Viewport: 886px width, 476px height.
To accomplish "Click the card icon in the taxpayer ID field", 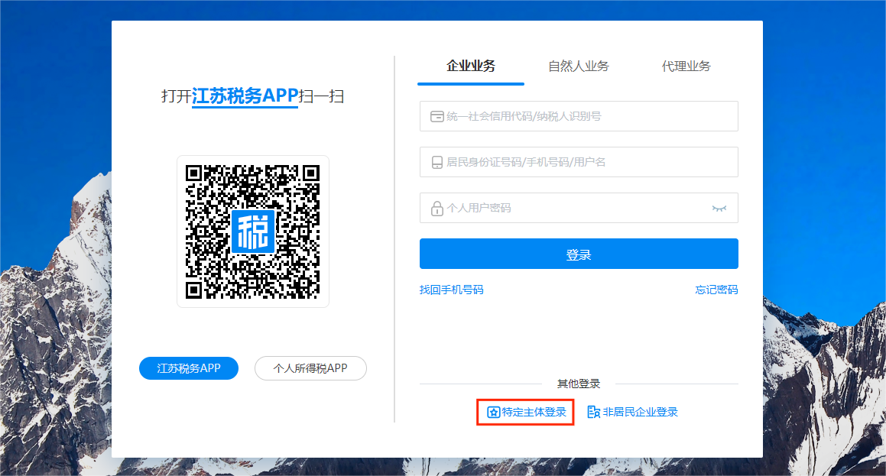I will 437,116.
